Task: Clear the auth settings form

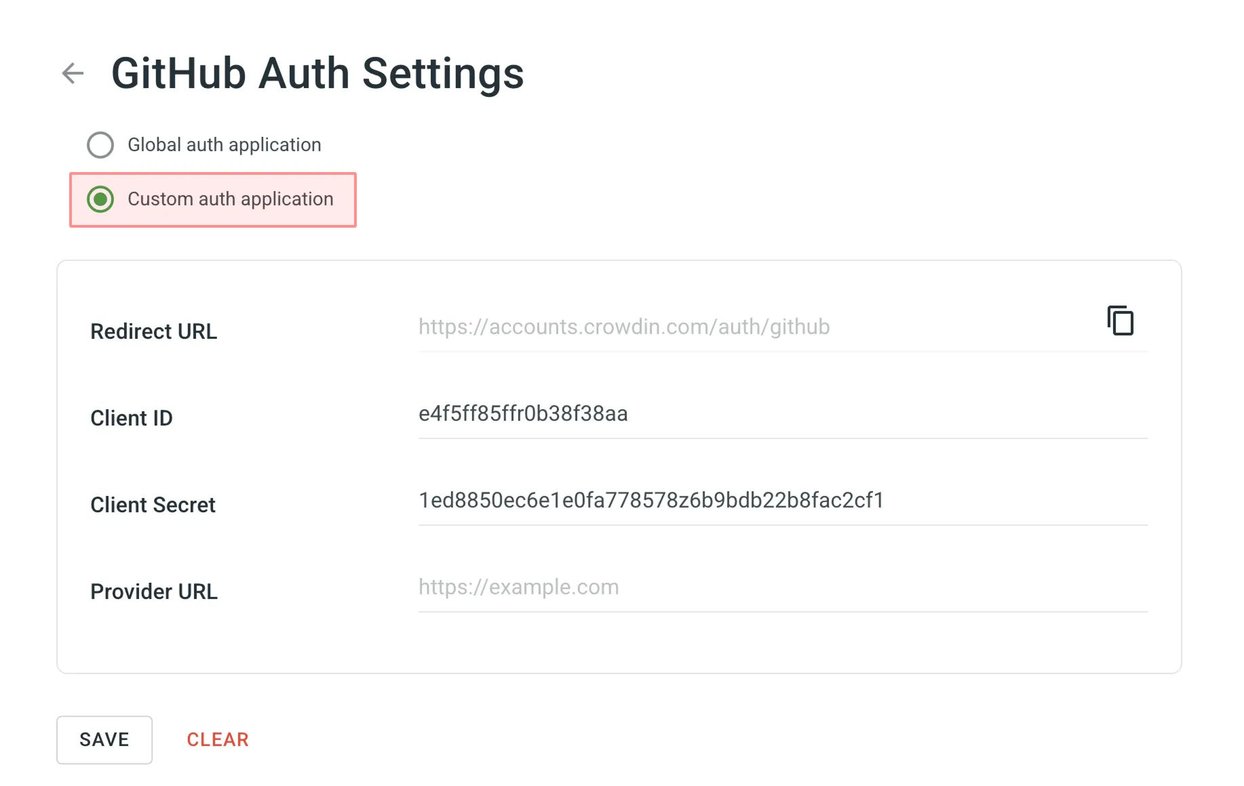Action: (218, 739)
